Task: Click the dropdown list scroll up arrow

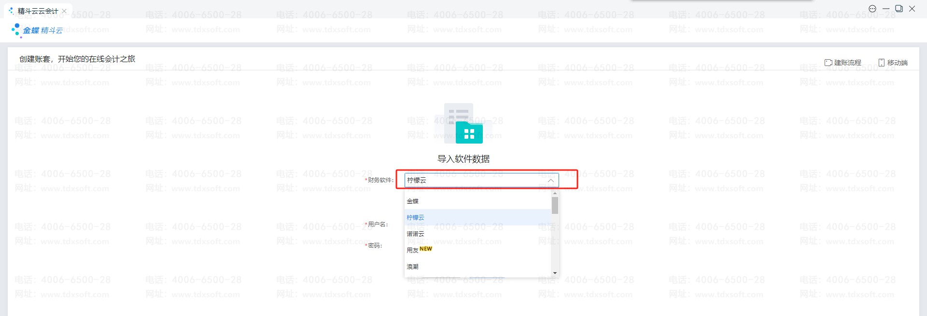Action: coord(555,193)
